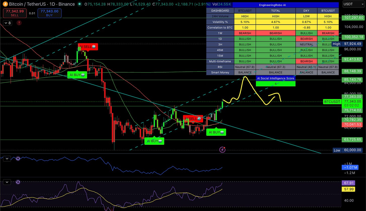
Task: Click the blue BUY 77,343.00 button
Action: [50, 13]
